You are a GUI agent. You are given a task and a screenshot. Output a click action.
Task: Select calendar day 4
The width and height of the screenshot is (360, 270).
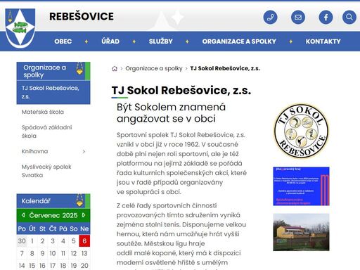pyautogui.click(x=63, y=241)
